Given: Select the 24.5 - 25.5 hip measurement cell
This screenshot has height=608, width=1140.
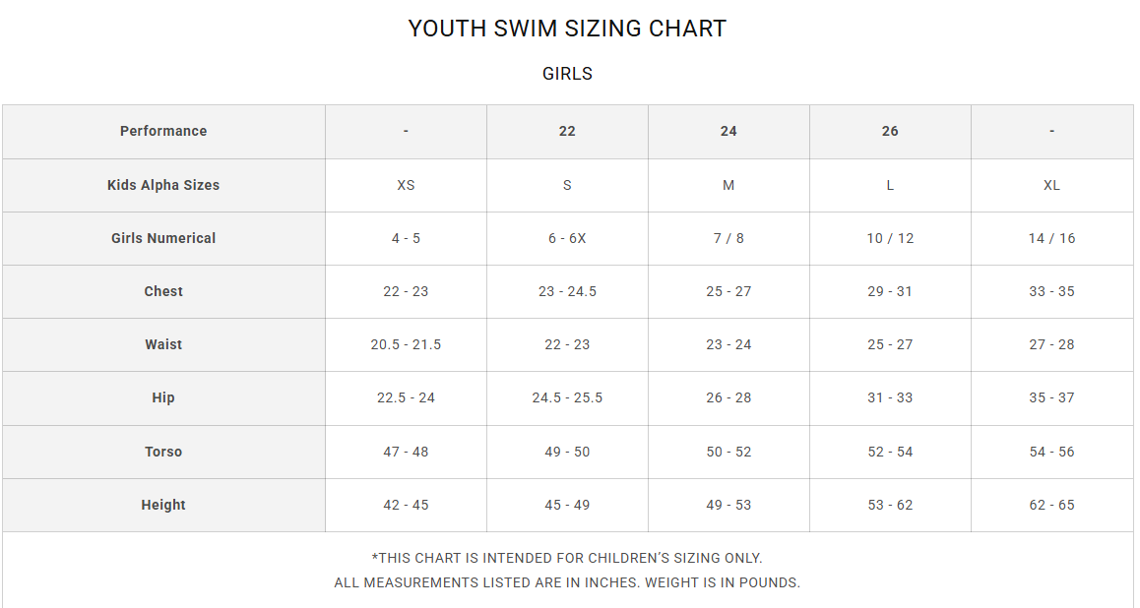Looking at the screenshot, I should [567, 397].
